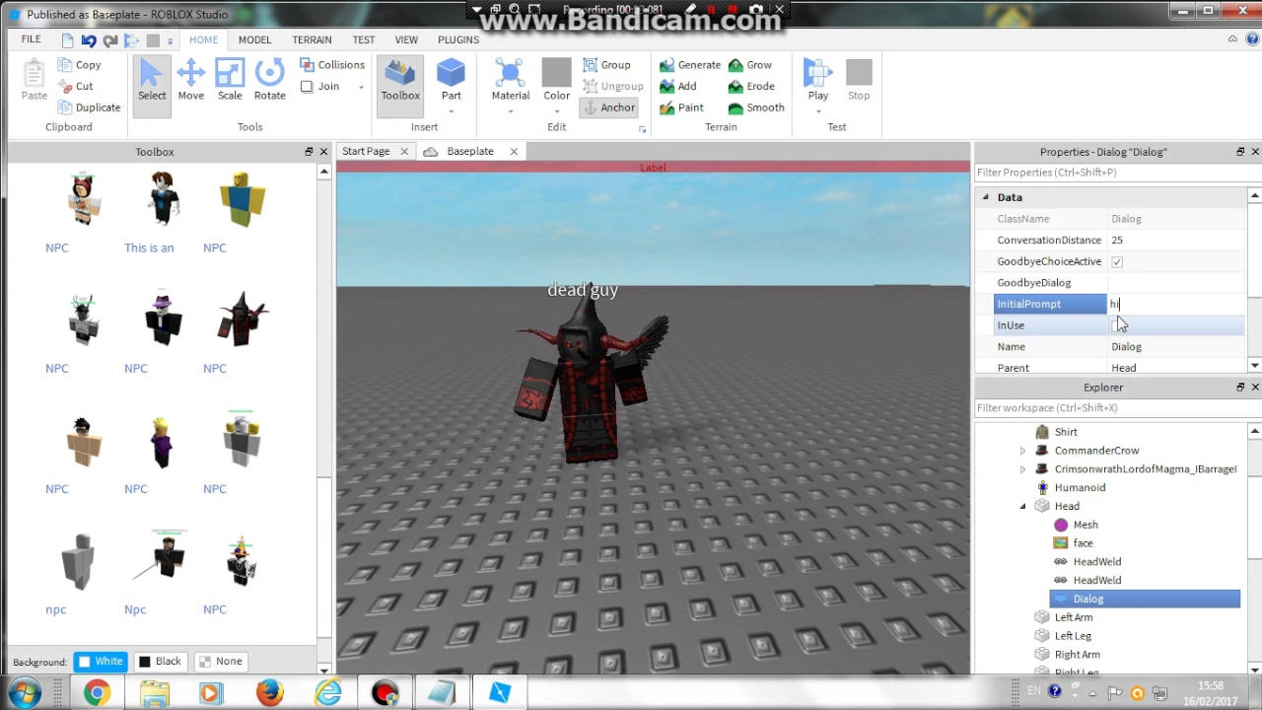The width and height of the screenshot is (1262, 710).
Task: Pick the yellow-headed blue NPC thumbnail
Action: coord(242,199)
